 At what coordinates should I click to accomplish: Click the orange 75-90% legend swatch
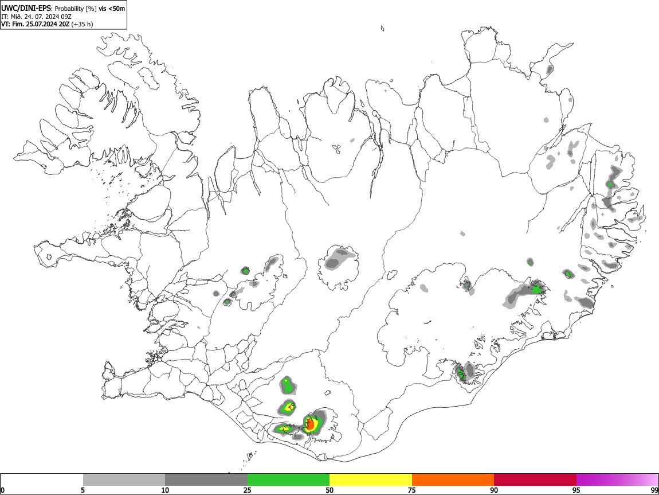tap(453, 480)
